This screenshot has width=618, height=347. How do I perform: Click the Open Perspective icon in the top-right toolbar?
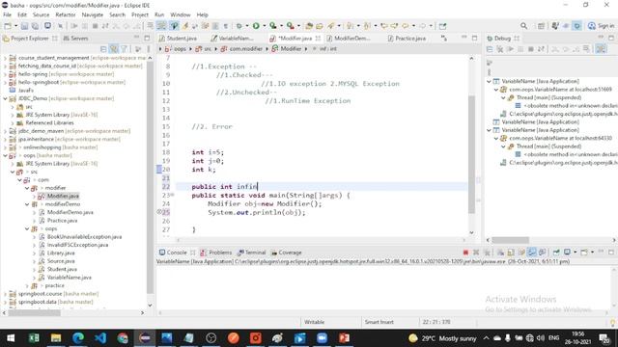[541, 26]
